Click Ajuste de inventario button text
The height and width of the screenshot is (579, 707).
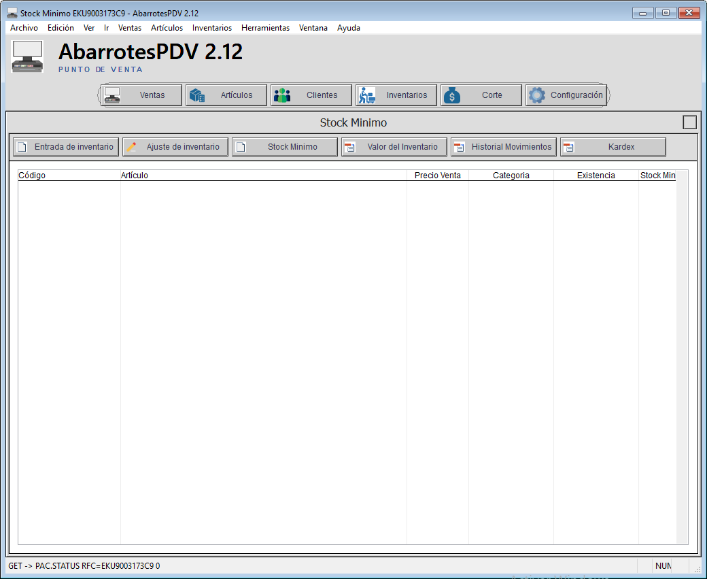click(183, 147)
